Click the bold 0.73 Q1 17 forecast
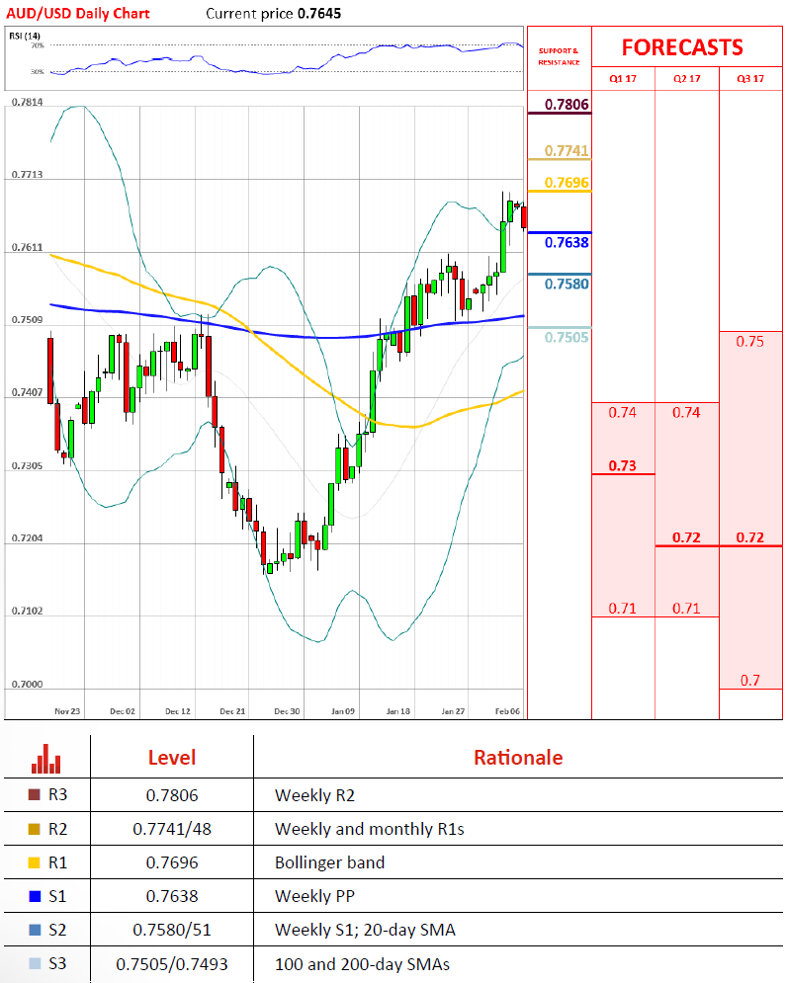This screenshot has width=787, height=983. (623, 465)
